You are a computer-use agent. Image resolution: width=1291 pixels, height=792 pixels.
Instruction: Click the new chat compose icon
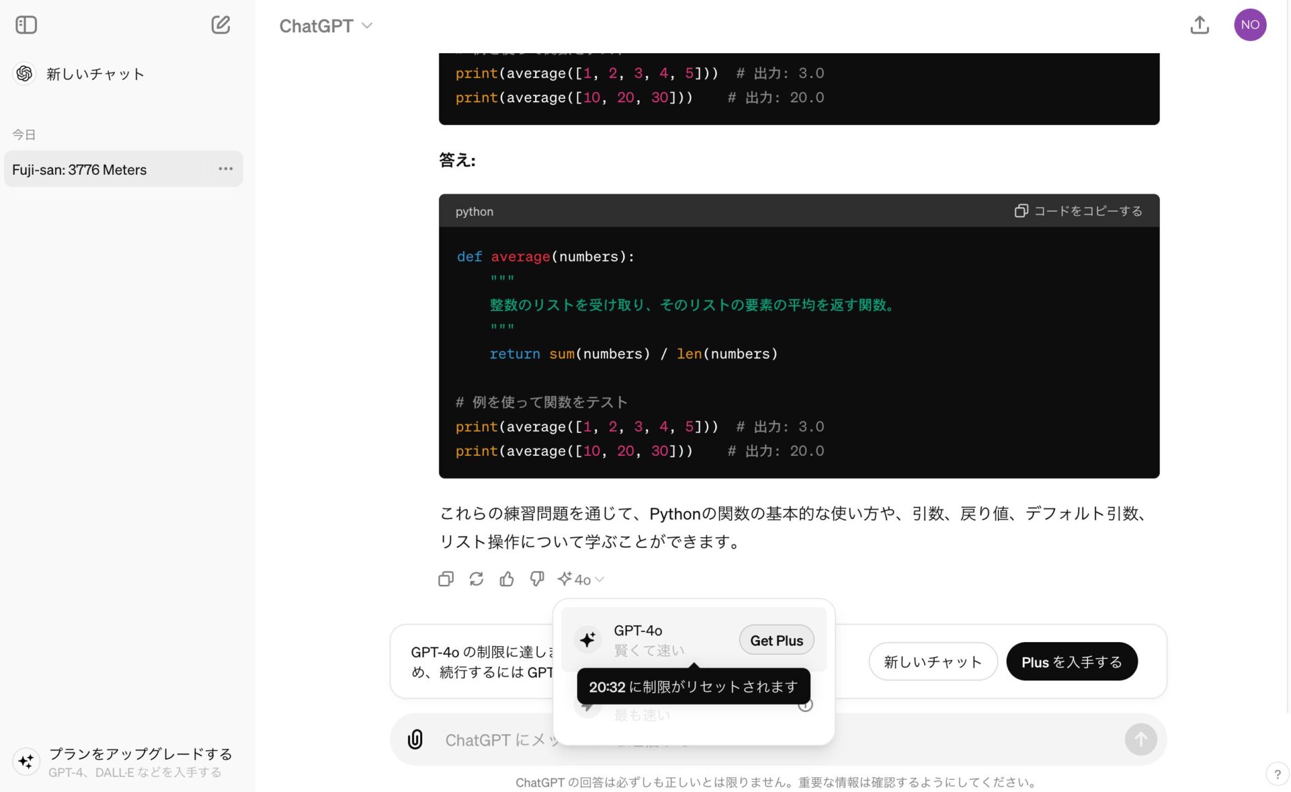221,25
